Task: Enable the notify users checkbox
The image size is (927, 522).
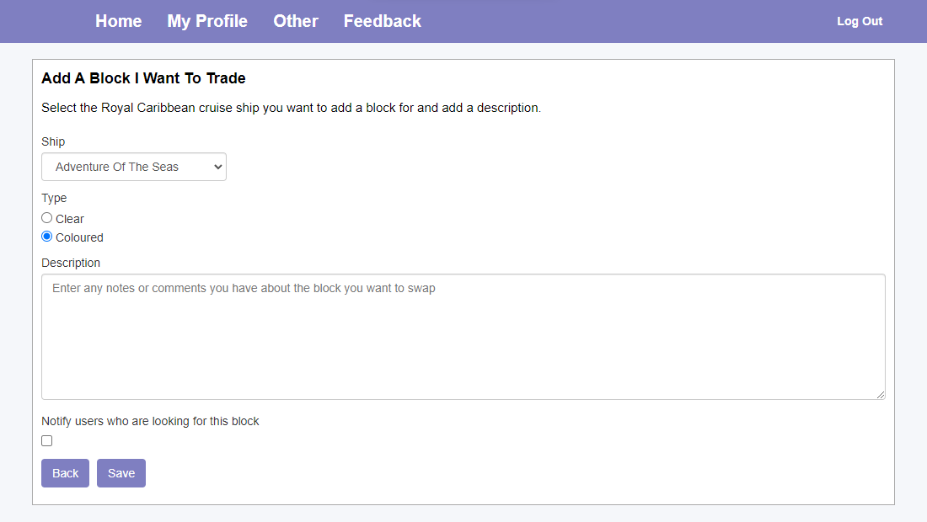Action: (x=47, y=440)
